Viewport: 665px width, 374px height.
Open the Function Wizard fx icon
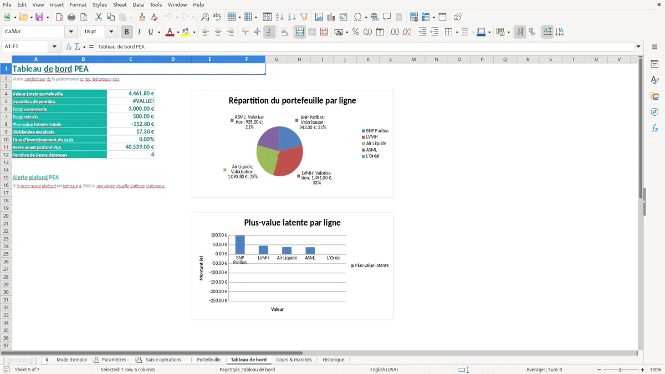[69, 47]
